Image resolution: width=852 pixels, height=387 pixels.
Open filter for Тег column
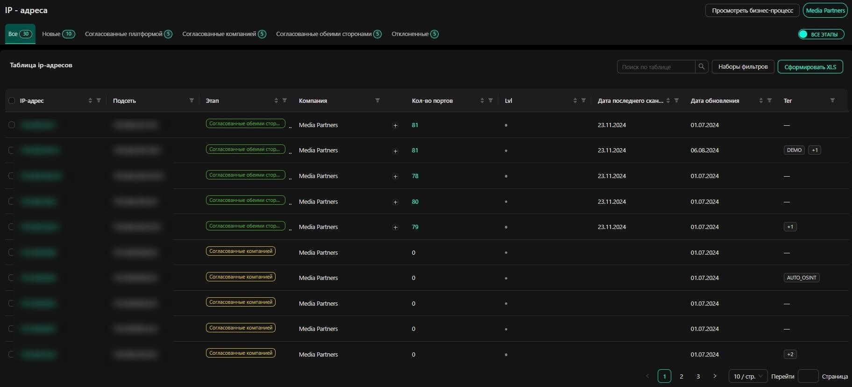pos(832,100)
